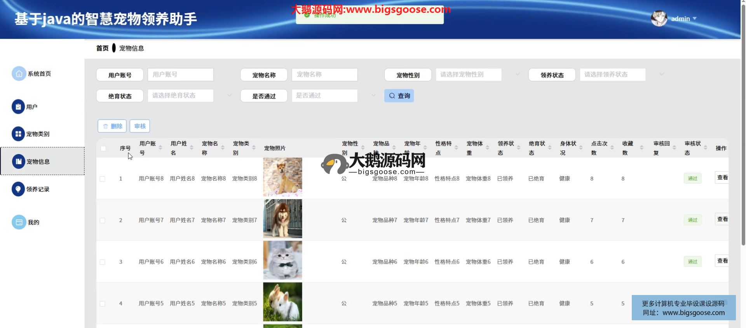Click the admin avatar picture

coord(659,18)
